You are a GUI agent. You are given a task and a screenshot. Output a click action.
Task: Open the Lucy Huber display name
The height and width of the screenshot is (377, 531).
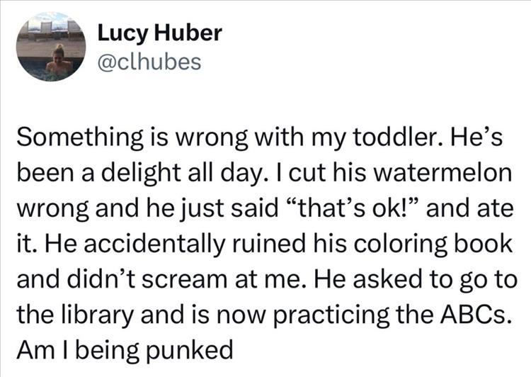[x=149, y=33]
